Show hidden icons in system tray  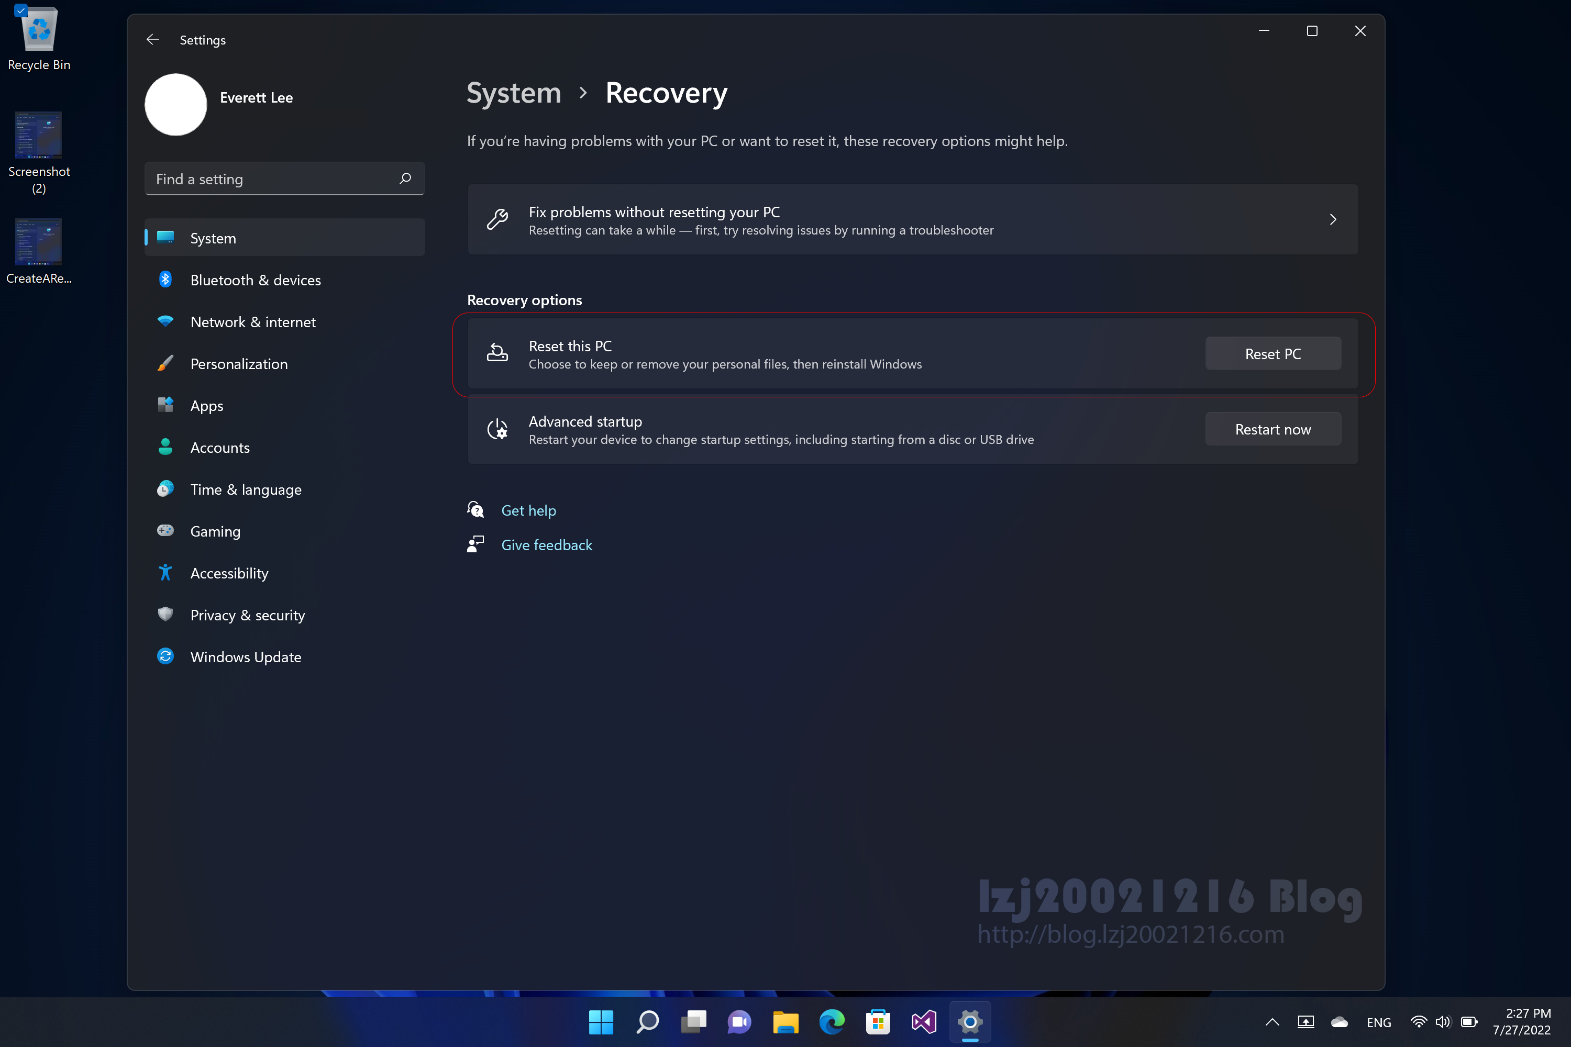tap(1272, 1022)
